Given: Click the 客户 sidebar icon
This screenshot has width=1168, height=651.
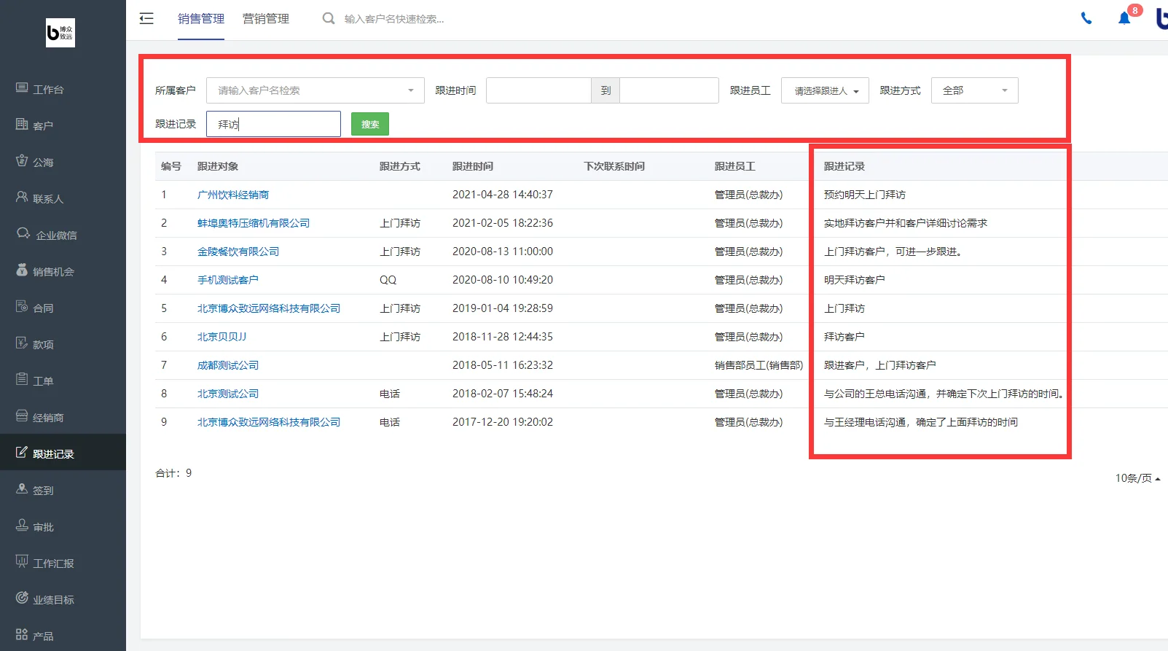Looking at the screenshot, I should click(22, 125).
